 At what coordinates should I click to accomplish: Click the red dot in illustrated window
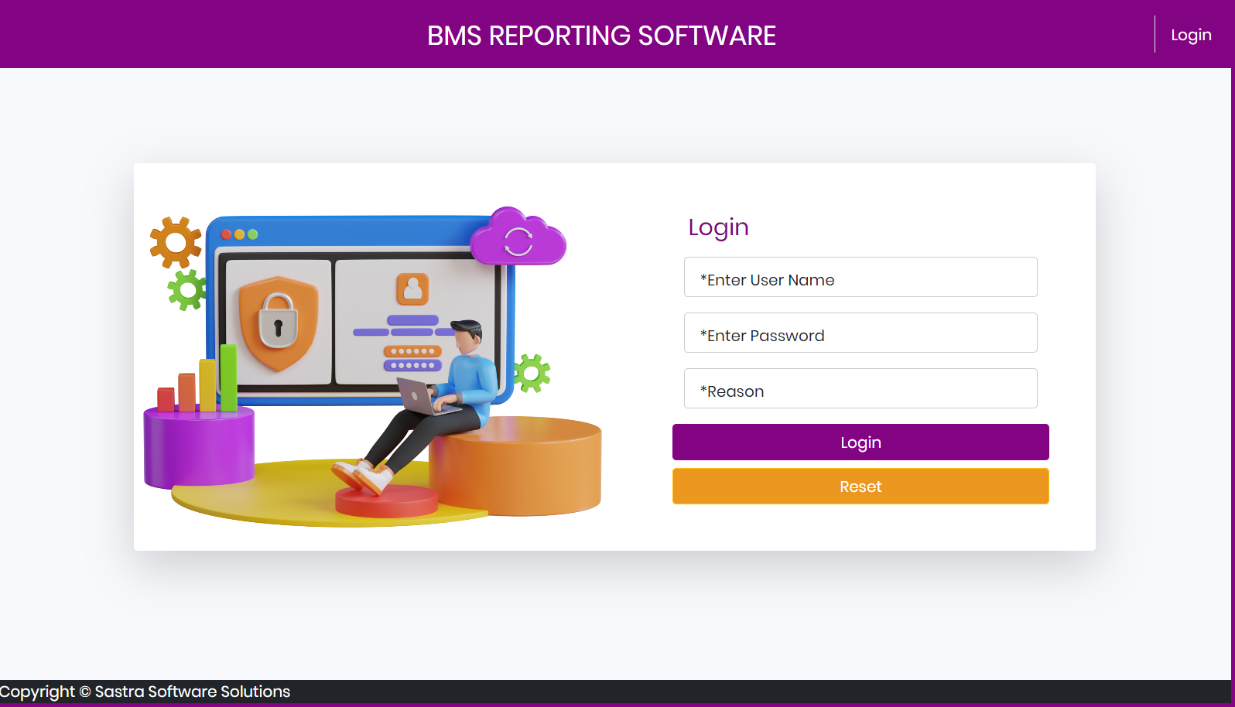pos(227,234)
